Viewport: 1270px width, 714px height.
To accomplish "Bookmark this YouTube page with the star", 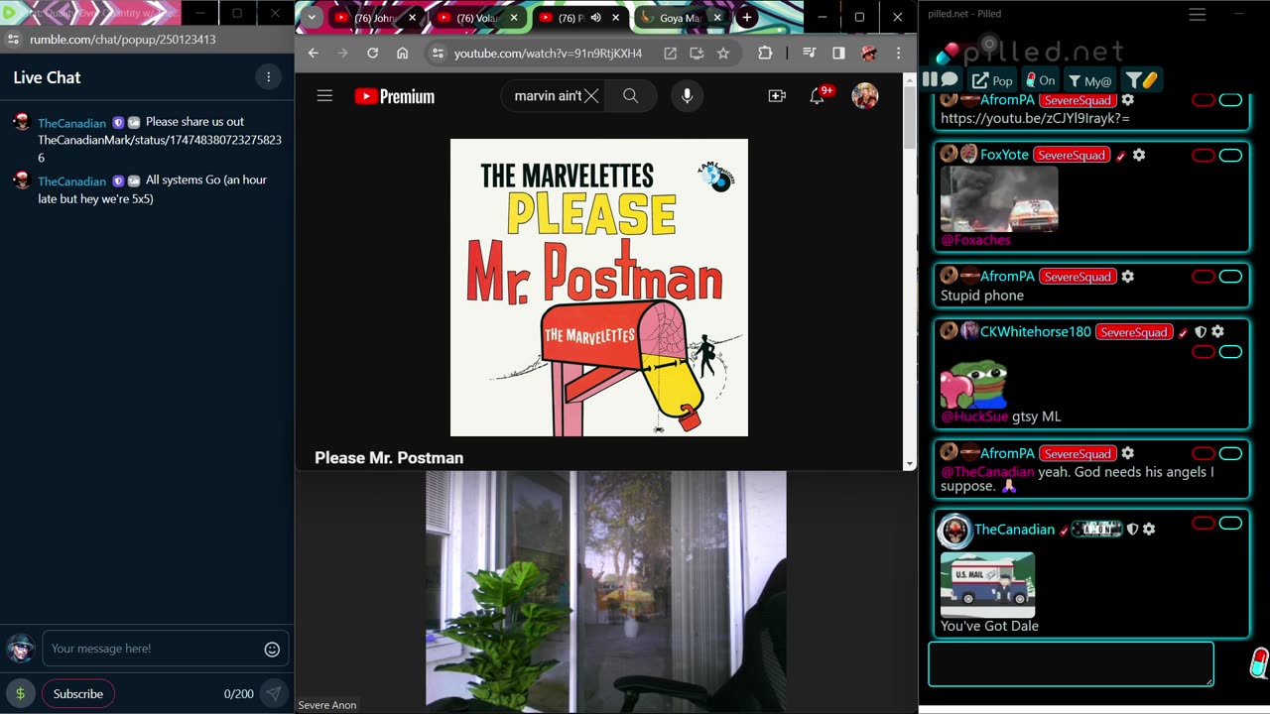I will pyautogui.click(x=723, y=54).
